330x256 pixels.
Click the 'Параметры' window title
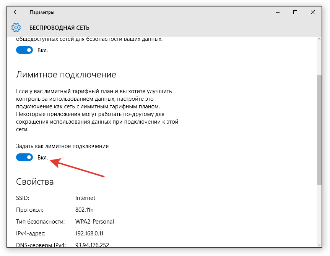click(42, 12)
